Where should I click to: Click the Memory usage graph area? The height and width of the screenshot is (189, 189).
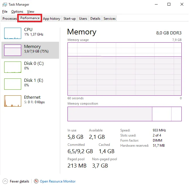pyautogui.click(x=125, y=69)
